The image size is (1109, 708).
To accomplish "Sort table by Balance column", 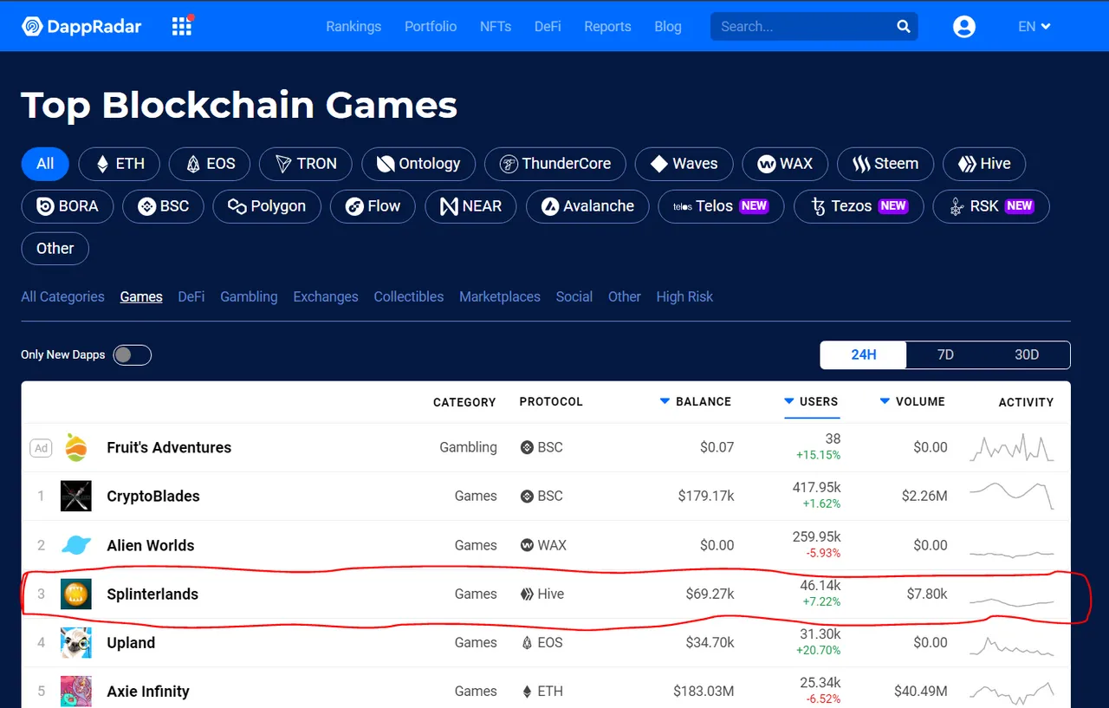I will point(696,401).
